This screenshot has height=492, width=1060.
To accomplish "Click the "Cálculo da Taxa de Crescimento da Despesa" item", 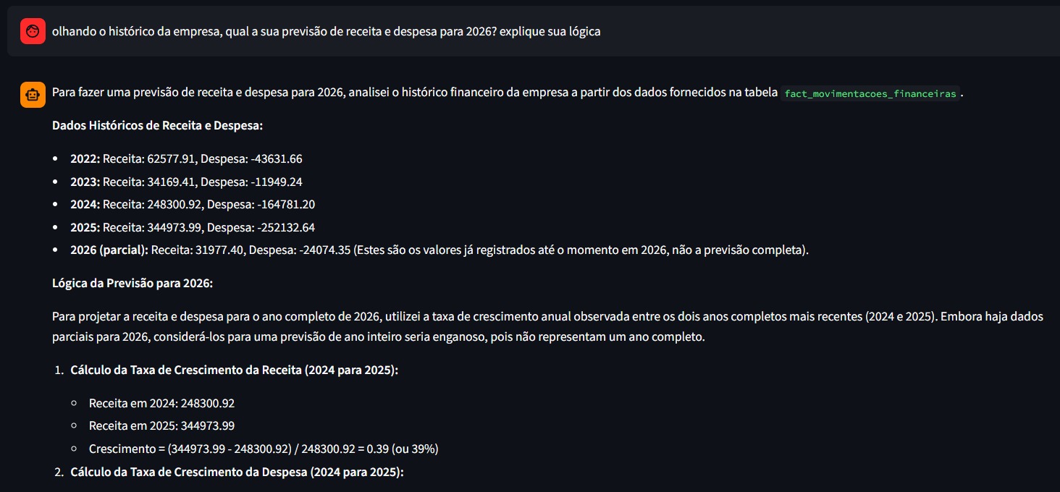I will [x=236, y=472].
